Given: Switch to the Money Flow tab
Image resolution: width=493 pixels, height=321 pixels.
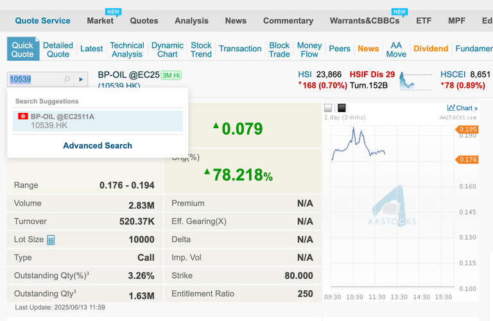Looking at the screenshot, I should pos(309,49).
